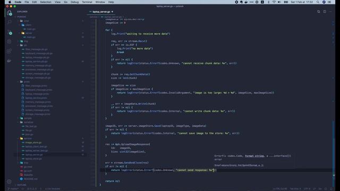The image size is (340, 191).
Task: Open README.md file
Action: [x=31, y=179]
